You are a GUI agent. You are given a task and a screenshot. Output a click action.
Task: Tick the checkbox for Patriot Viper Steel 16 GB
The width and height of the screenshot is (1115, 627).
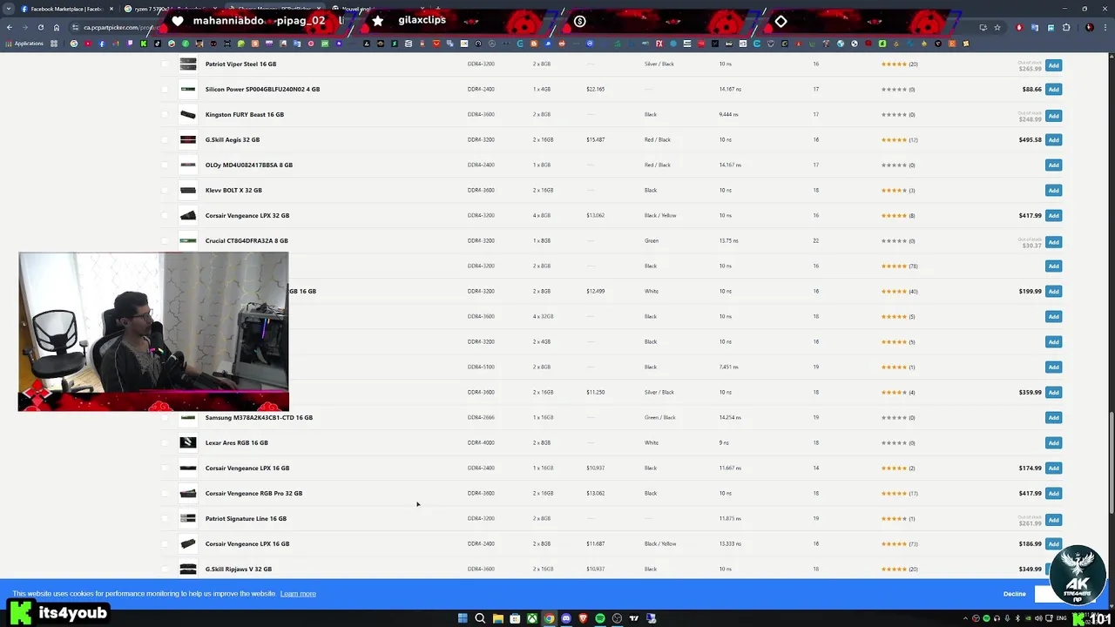pyautogui.click(x=165, y=64)
